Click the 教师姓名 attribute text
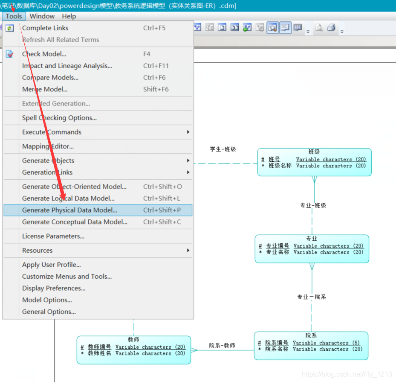 point(99,353)
